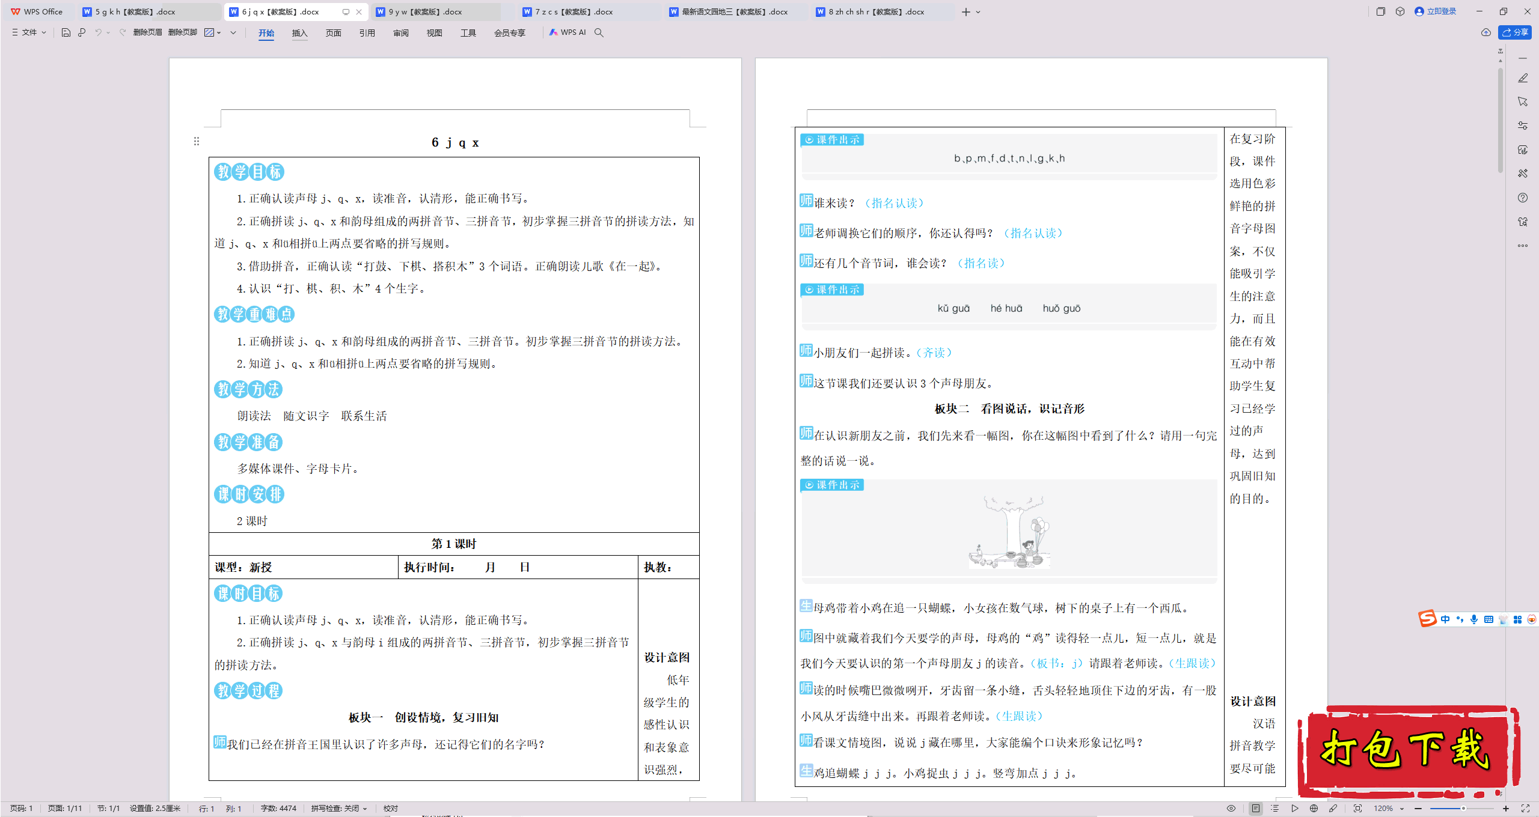Image resolution: width=1539 pixels, height=817 pixels.
Task: Click the cloud upload icon
Action: pyautogui.click(x=1486, y=32)
